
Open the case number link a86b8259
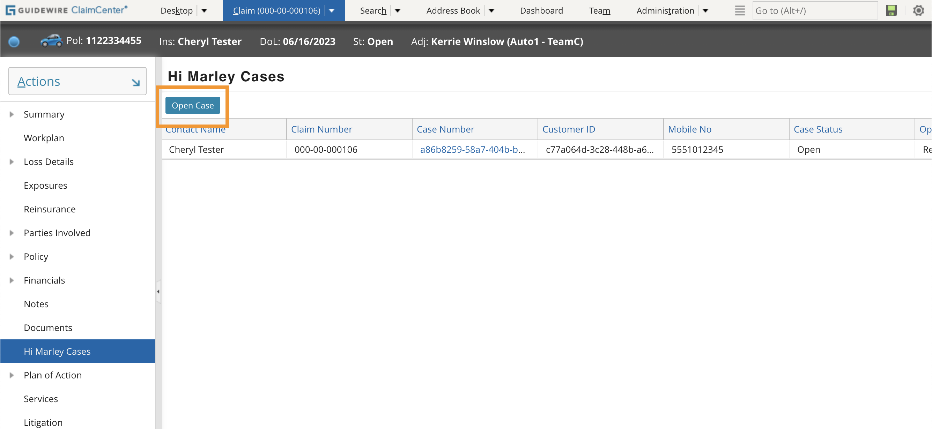[x=472, y=149]
